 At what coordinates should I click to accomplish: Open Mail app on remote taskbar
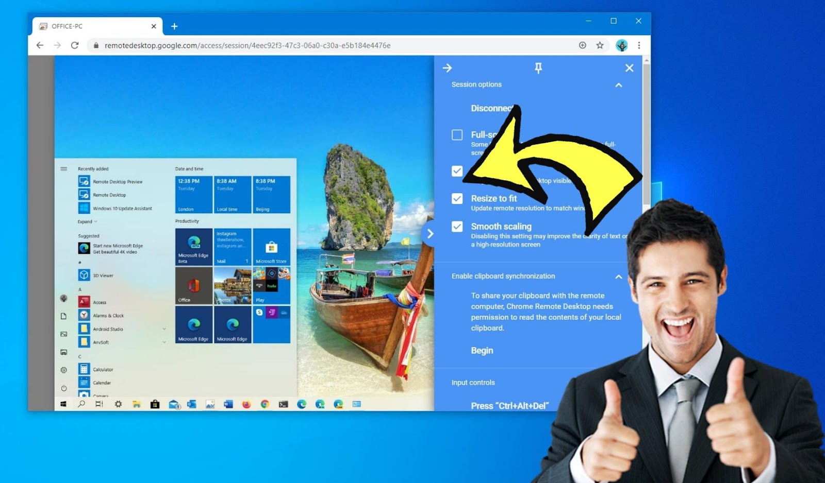tap(174, 405)
